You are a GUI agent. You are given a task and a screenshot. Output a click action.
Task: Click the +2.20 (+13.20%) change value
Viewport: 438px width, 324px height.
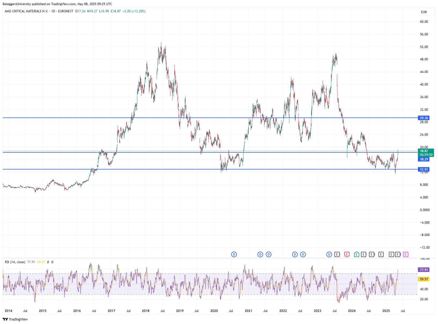134,11
